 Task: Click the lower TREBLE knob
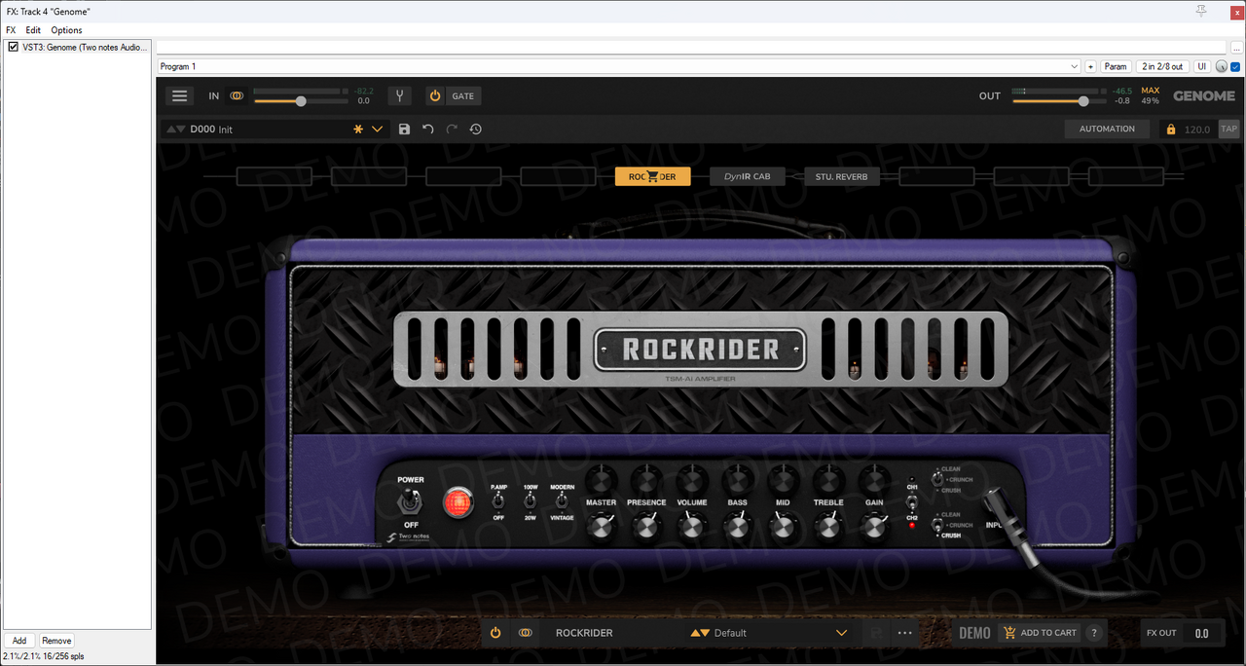point(828,528)
